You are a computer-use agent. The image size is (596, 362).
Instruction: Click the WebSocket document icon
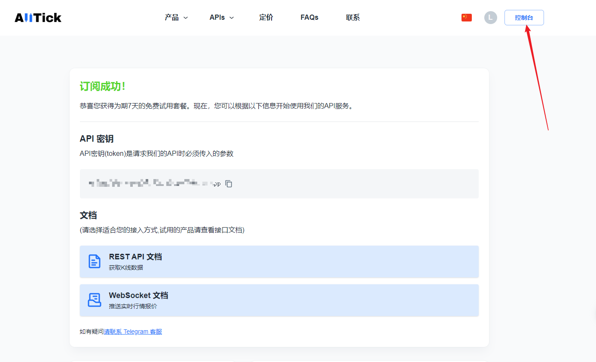pyautogui.click(x=94, y=300)
